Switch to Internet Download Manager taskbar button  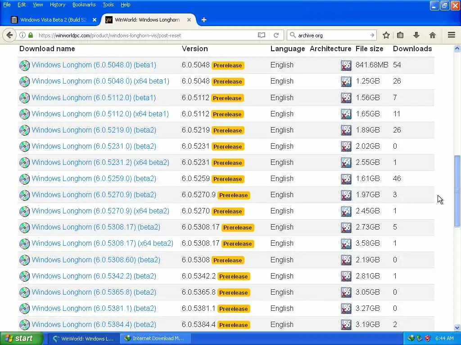[156, 339]
